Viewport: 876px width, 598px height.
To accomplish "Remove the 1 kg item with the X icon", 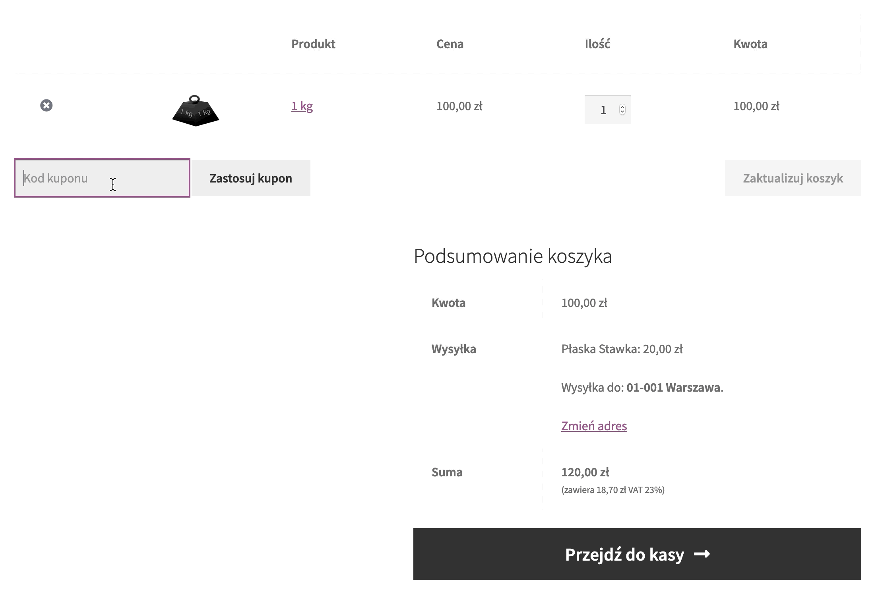I will pyautogui.click(x=47, y=105).
